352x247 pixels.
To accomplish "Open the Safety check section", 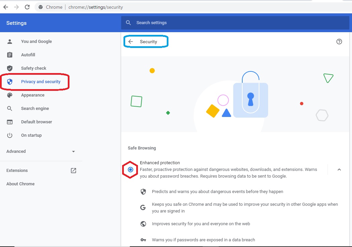I will coord(34,68).
